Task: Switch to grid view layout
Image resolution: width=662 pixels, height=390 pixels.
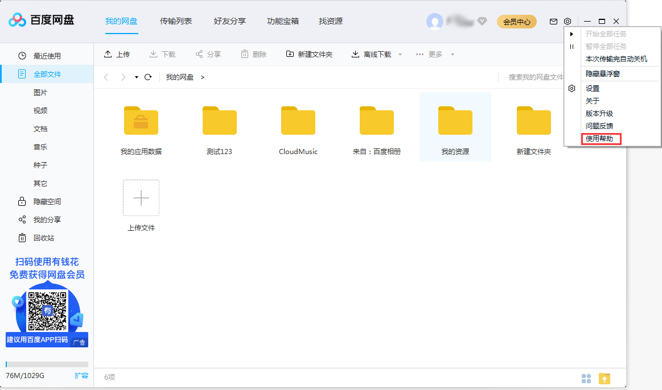Action: click(x=586, y=379)
